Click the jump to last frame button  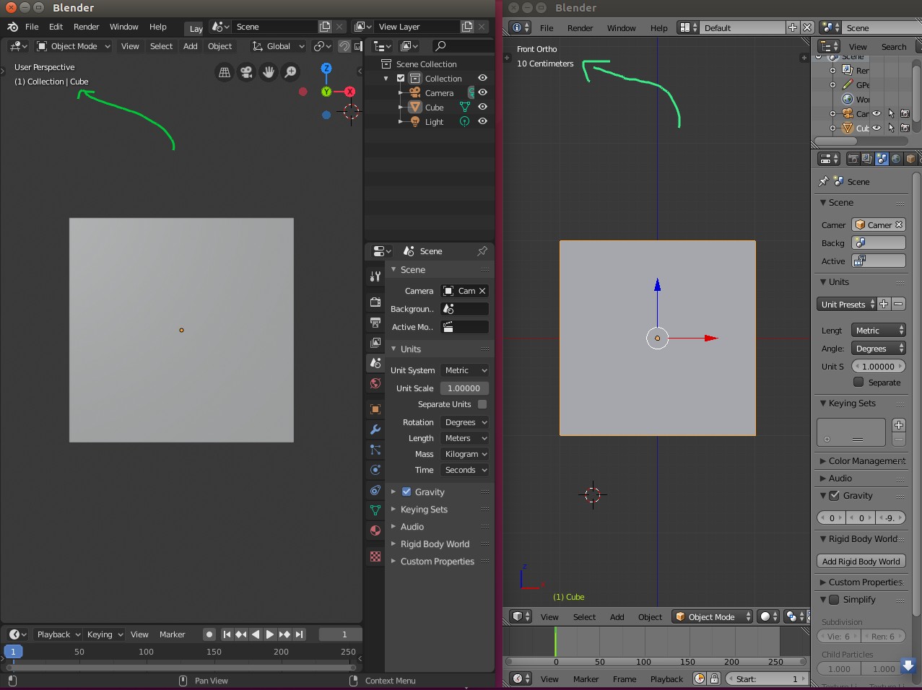point(299,634)
